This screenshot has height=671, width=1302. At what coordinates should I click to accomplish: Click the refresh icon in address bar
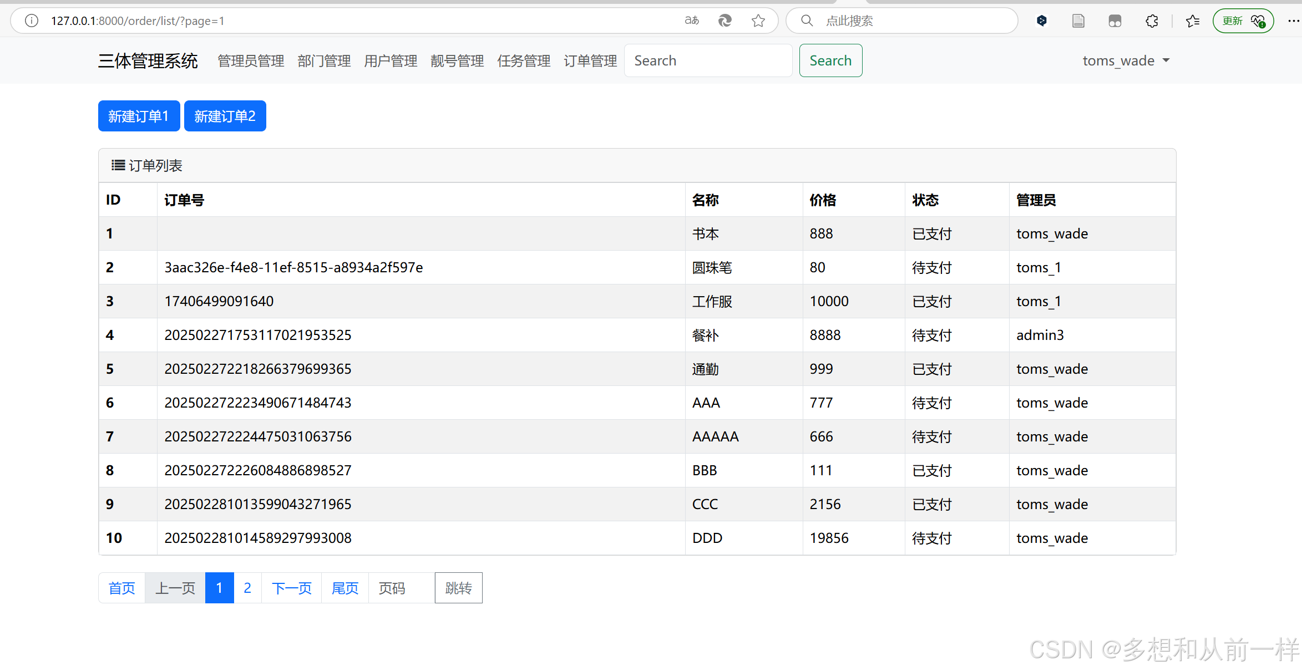725,21
